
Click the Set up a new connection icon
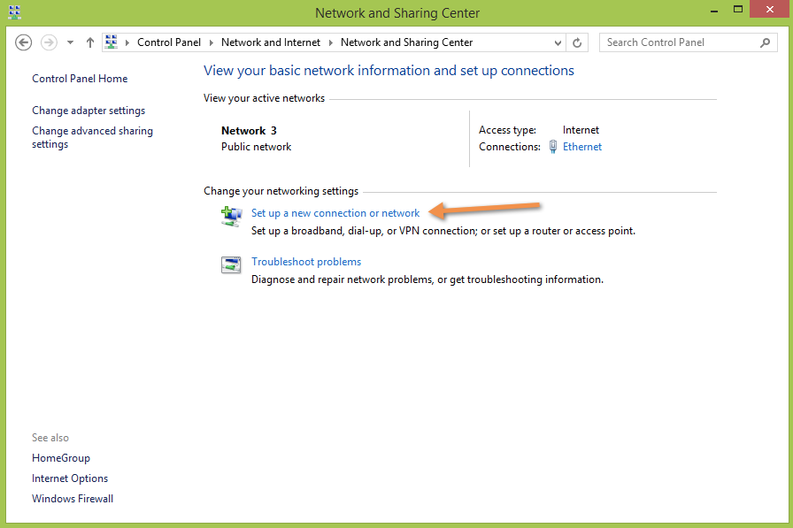pyautogui.click(x=231, y=216)
